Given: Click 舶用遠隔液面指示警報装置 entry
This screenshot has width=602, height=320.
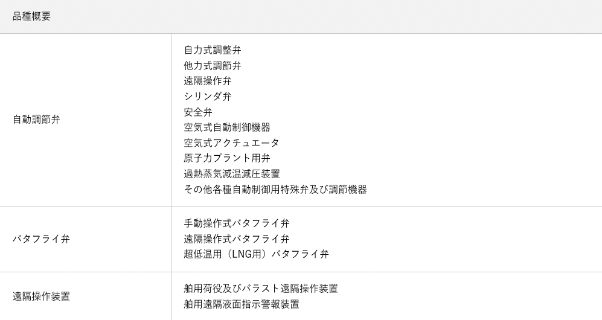Looking at the screenshot, I should [x=242, y=304].
